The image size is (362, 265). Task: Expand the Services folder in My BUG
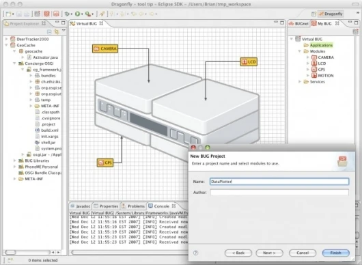click(x=300, y=81)
